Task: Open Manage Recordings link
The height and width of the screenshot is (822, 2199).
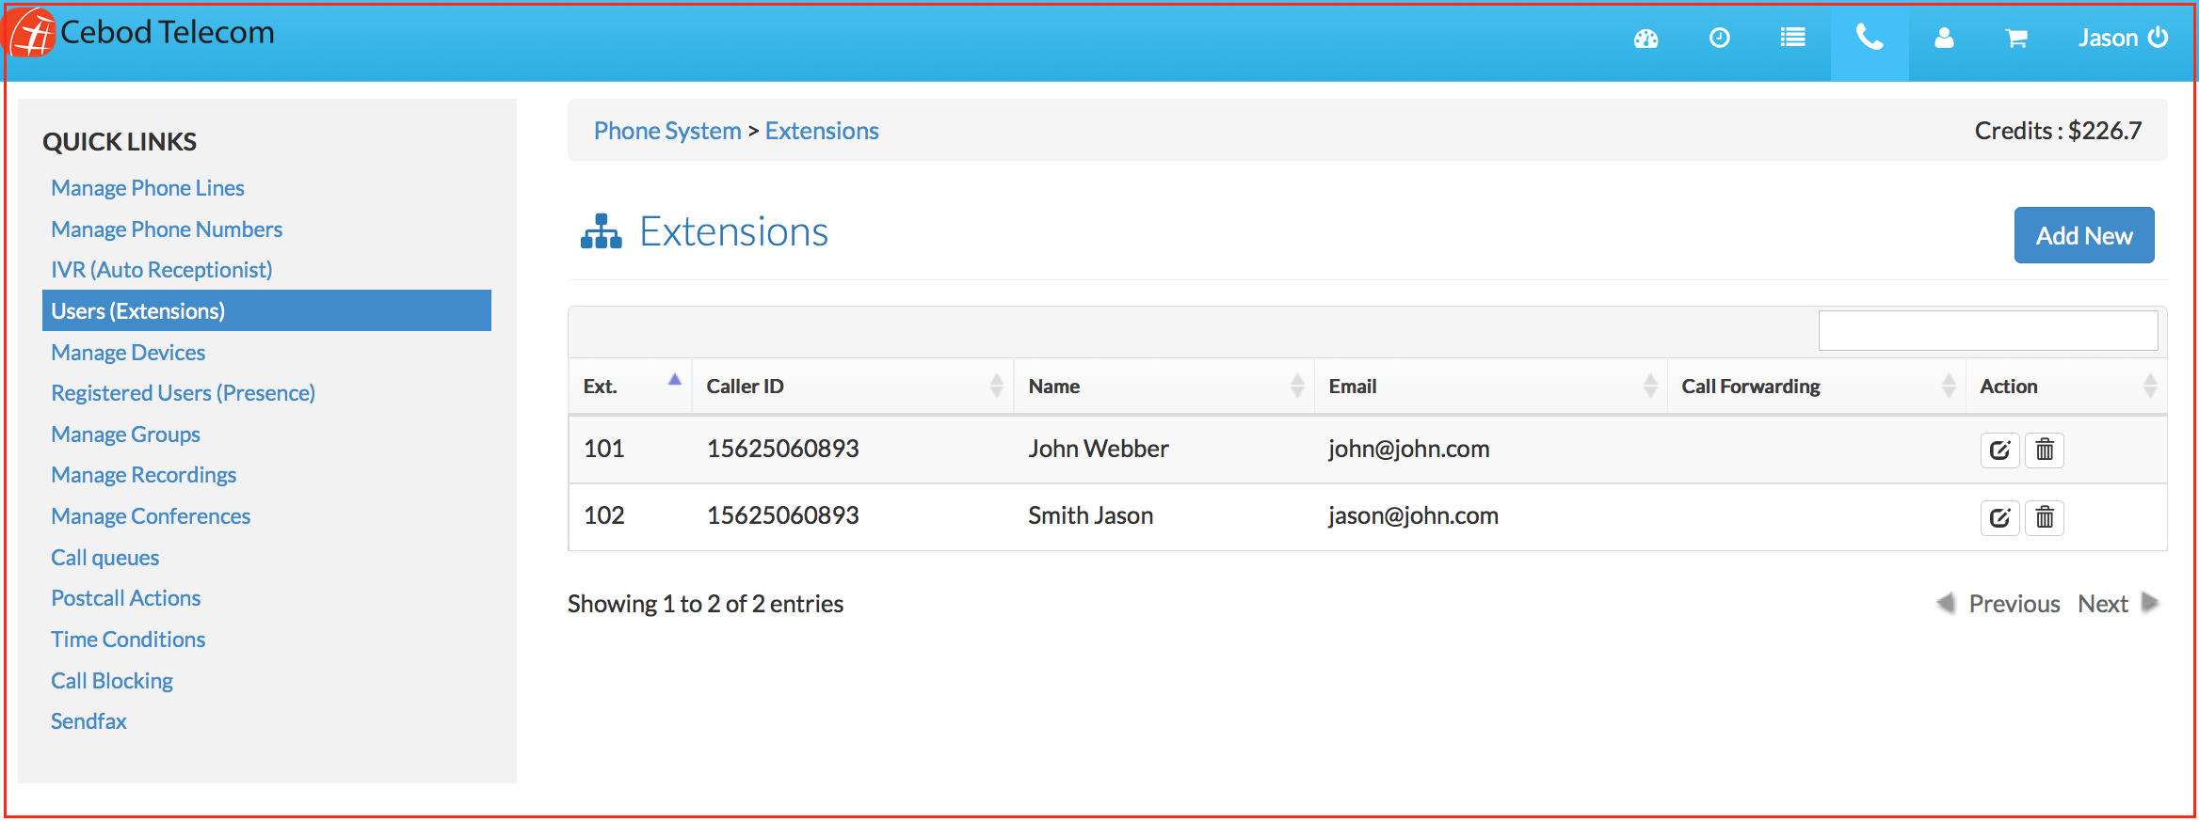Action: [143, 475]
